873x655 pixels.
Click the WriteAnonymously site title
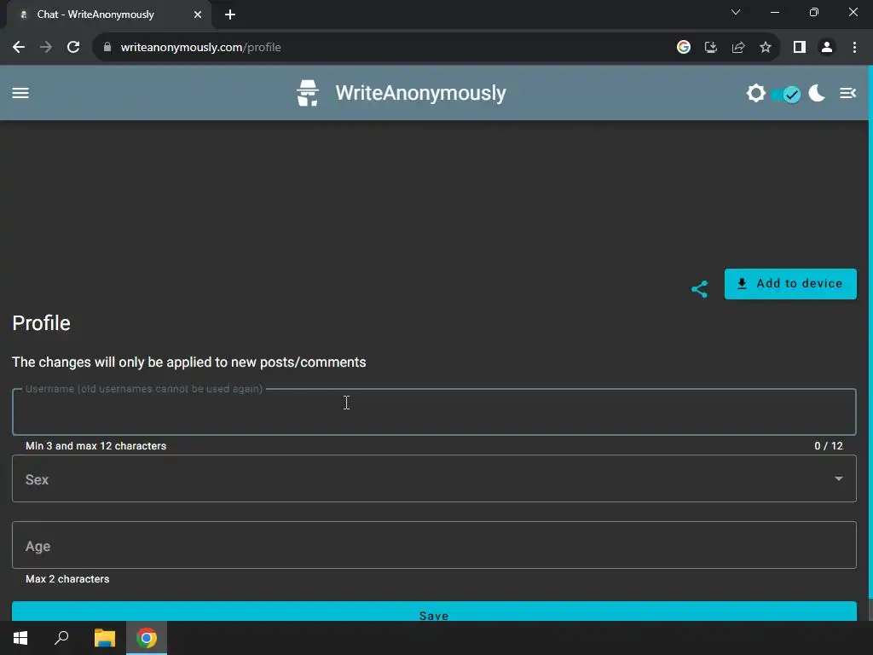[x=420, y=92]
